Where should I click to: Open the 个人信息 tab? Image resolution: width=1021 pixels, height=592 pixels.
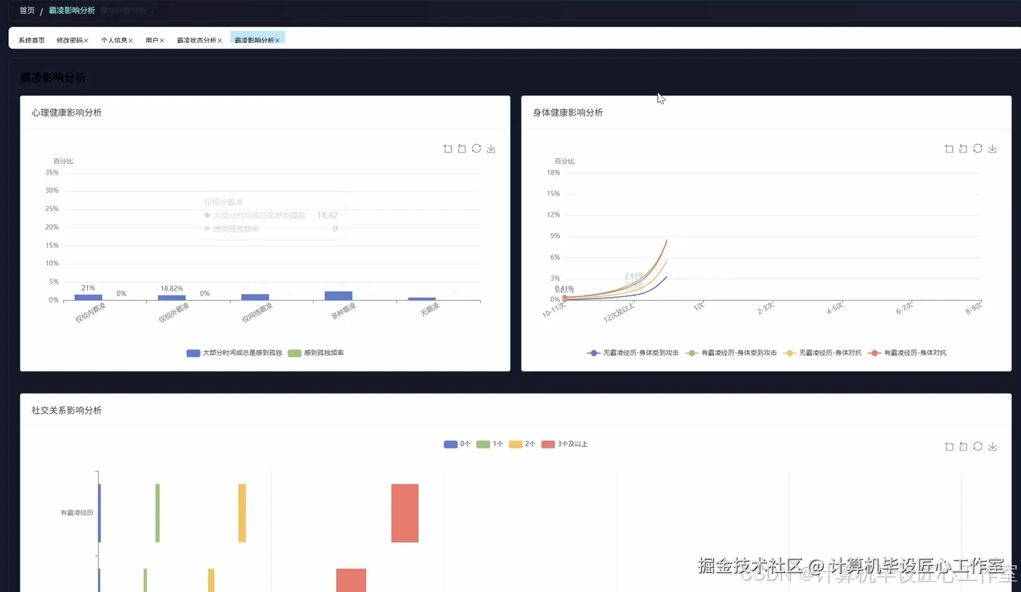(x=113, y=40)
